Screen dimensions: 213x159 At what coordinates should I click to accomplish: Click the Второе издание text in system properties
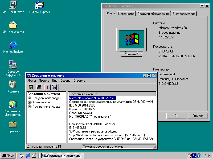[x=170, y=33]
